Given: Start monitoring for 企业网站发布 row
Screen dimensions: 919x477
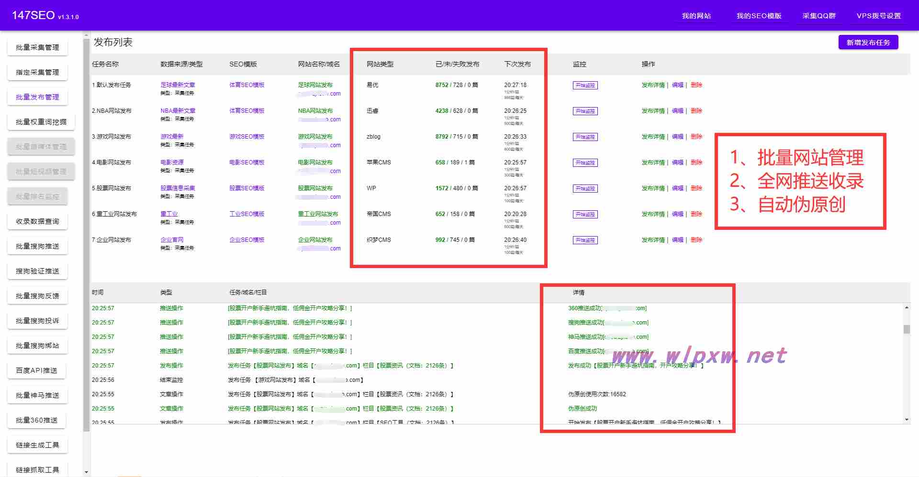Looking at the screenshot, I should 585,240.
